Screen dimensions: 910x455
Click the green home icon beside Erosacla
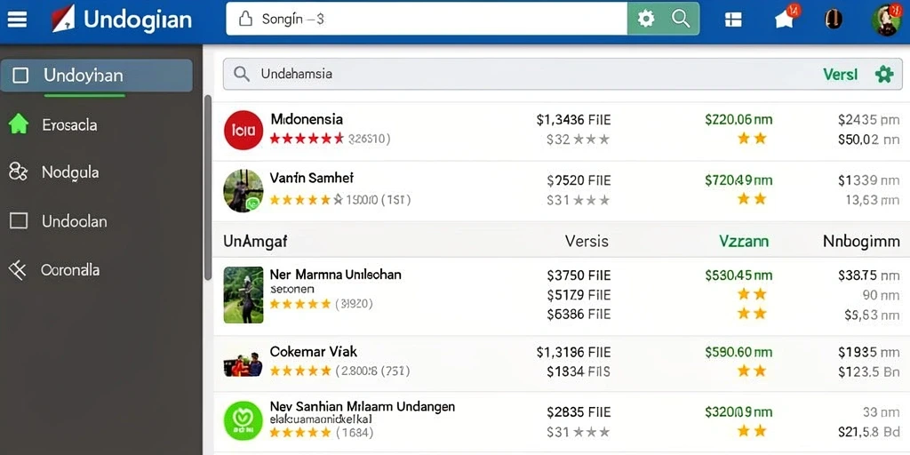click(19, 124)
